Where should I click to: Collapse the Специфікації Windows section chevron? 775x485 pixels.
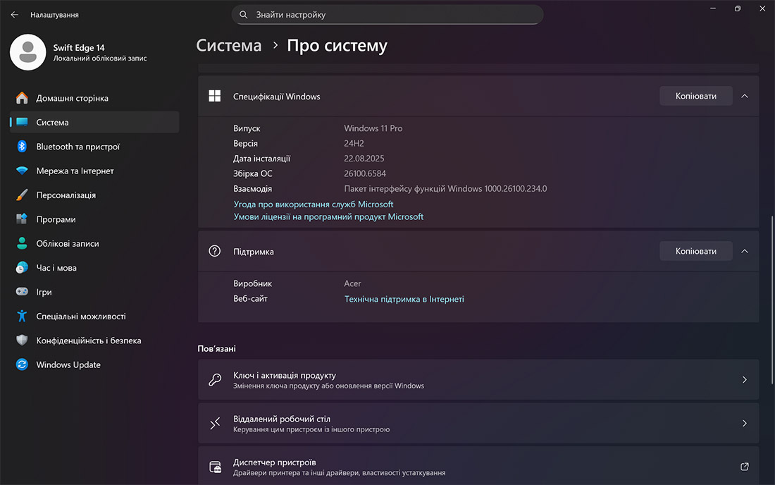coord(745,96)
